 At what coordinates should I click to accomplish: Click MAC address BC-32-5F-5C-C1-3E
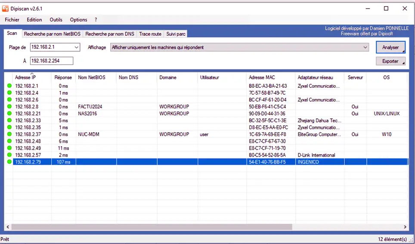click(x=268, y=120)
